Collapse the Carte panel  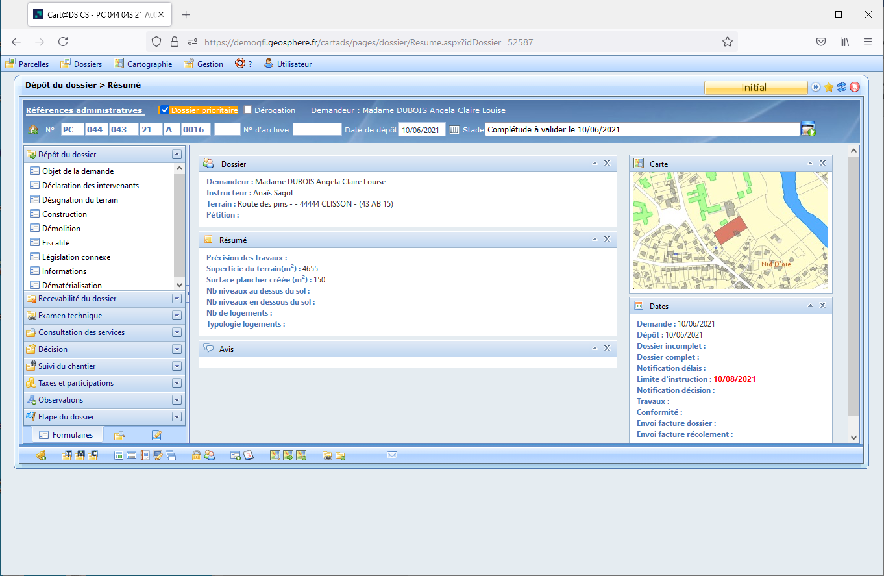tap(810, 164)
